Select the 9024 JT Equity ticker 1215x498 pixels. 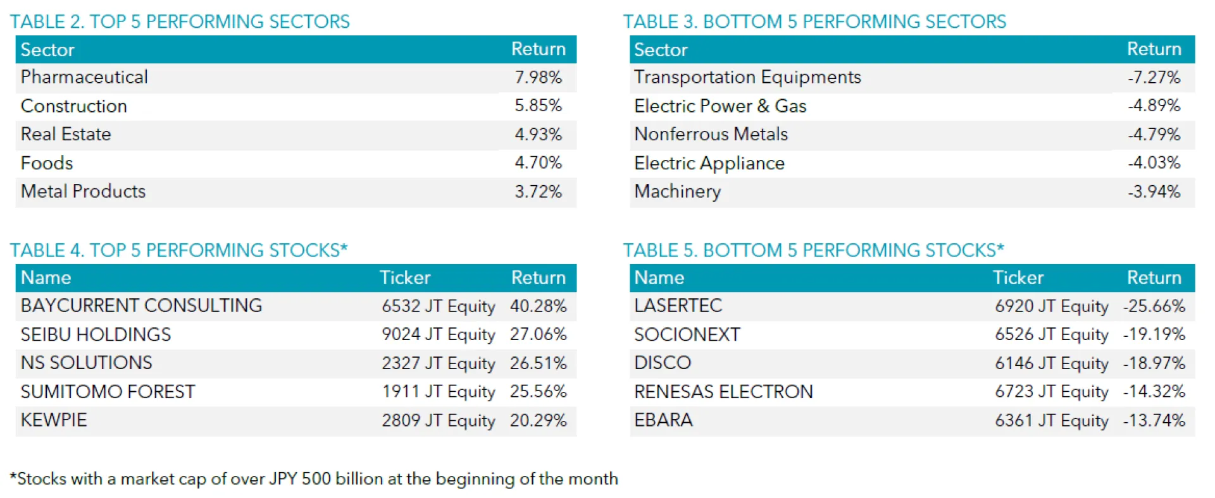(438, 334)
